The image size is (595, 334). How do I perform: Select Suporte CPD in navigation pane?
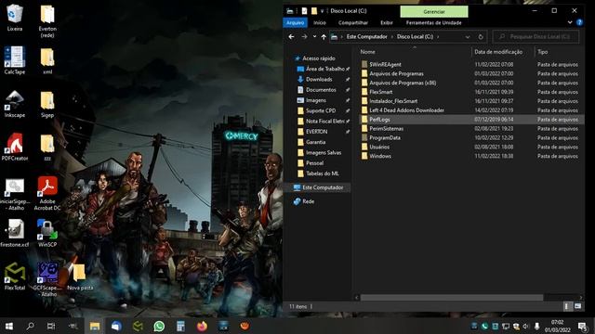[x=321, y=110]
